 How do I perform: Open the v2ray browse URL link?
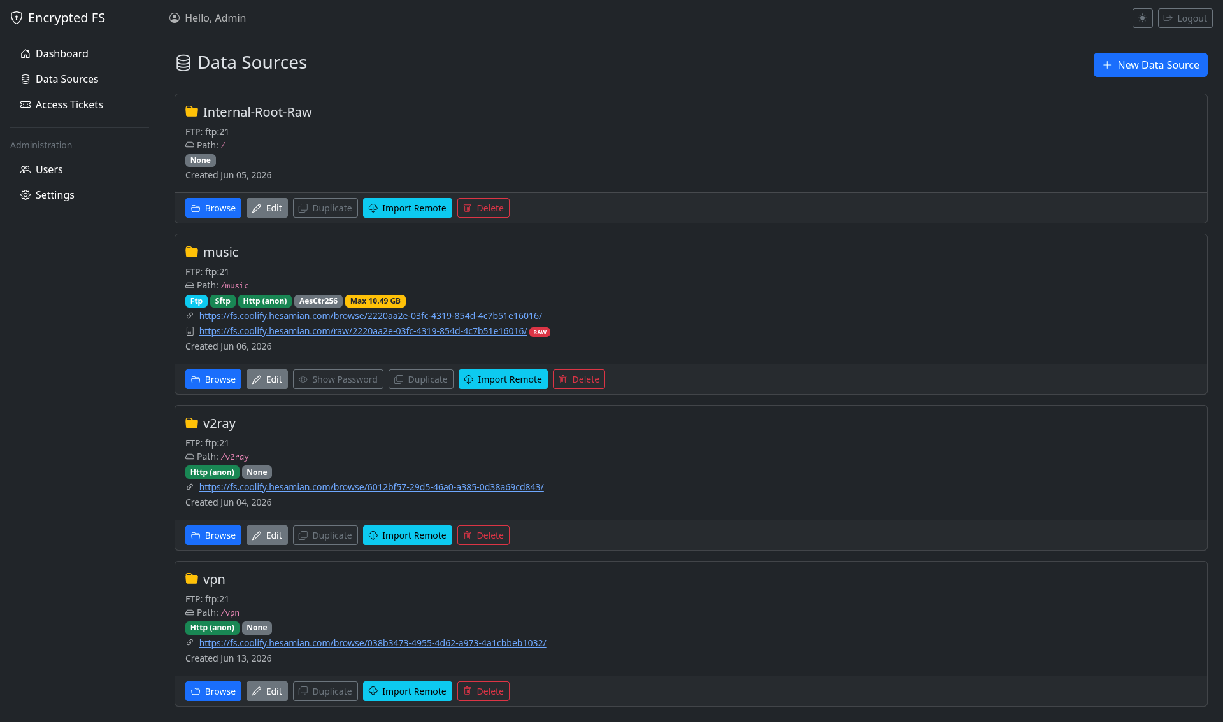click(371, 487)
